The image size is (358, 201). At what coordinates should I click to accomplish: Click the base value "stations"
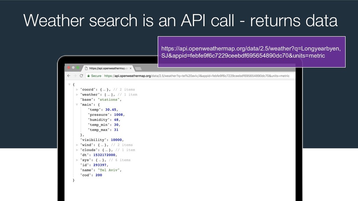[x=109, y=99]
